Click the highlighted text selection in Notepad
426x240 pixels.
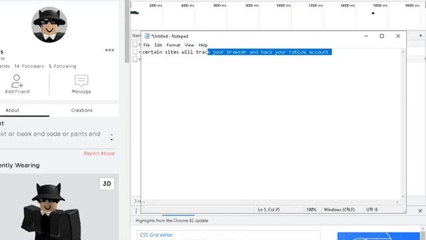[270, 52]
